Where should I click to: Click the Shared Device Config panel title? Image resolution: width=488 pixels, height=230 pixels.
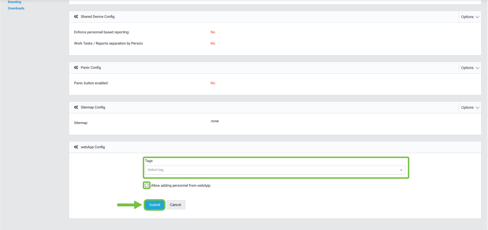[98, 17]
